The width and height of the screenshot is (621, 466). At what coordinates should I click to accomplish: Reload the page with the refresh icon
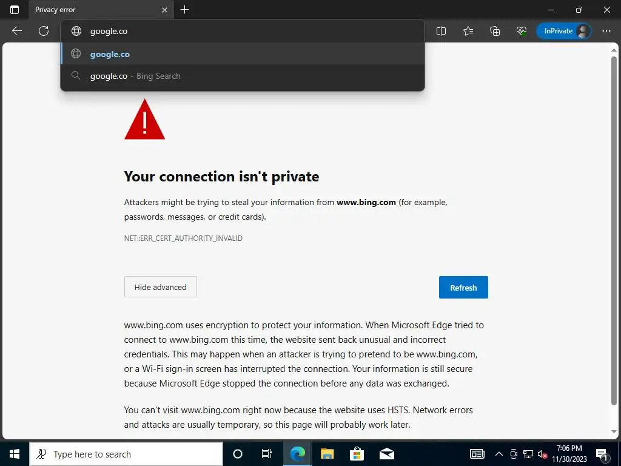click(44, 31)
